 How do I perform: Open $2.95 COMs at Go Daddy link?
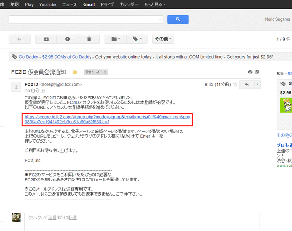67,57
